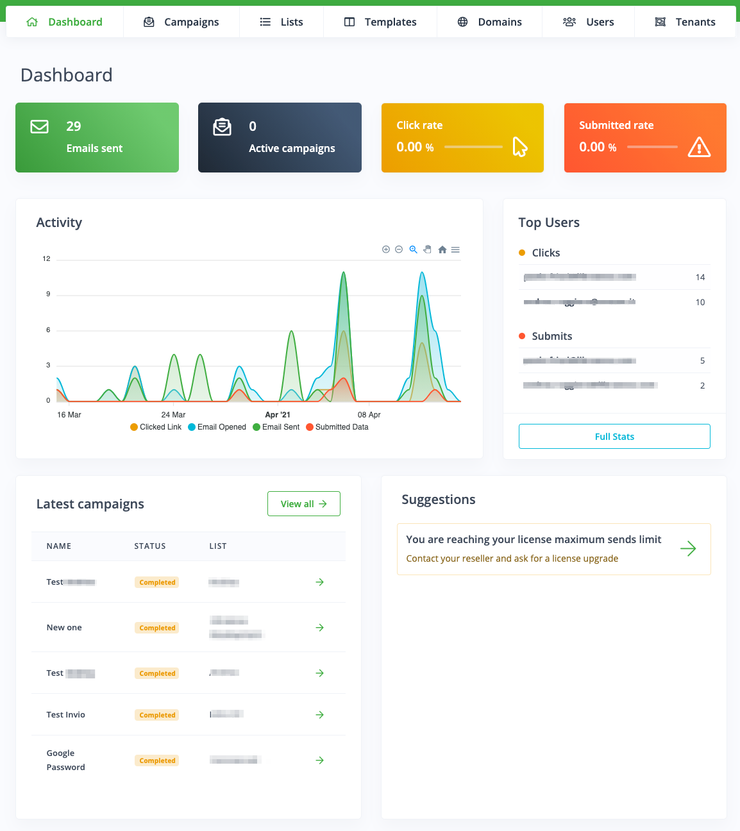Select the box zoom magnifier on the chart

click(413, 249)
